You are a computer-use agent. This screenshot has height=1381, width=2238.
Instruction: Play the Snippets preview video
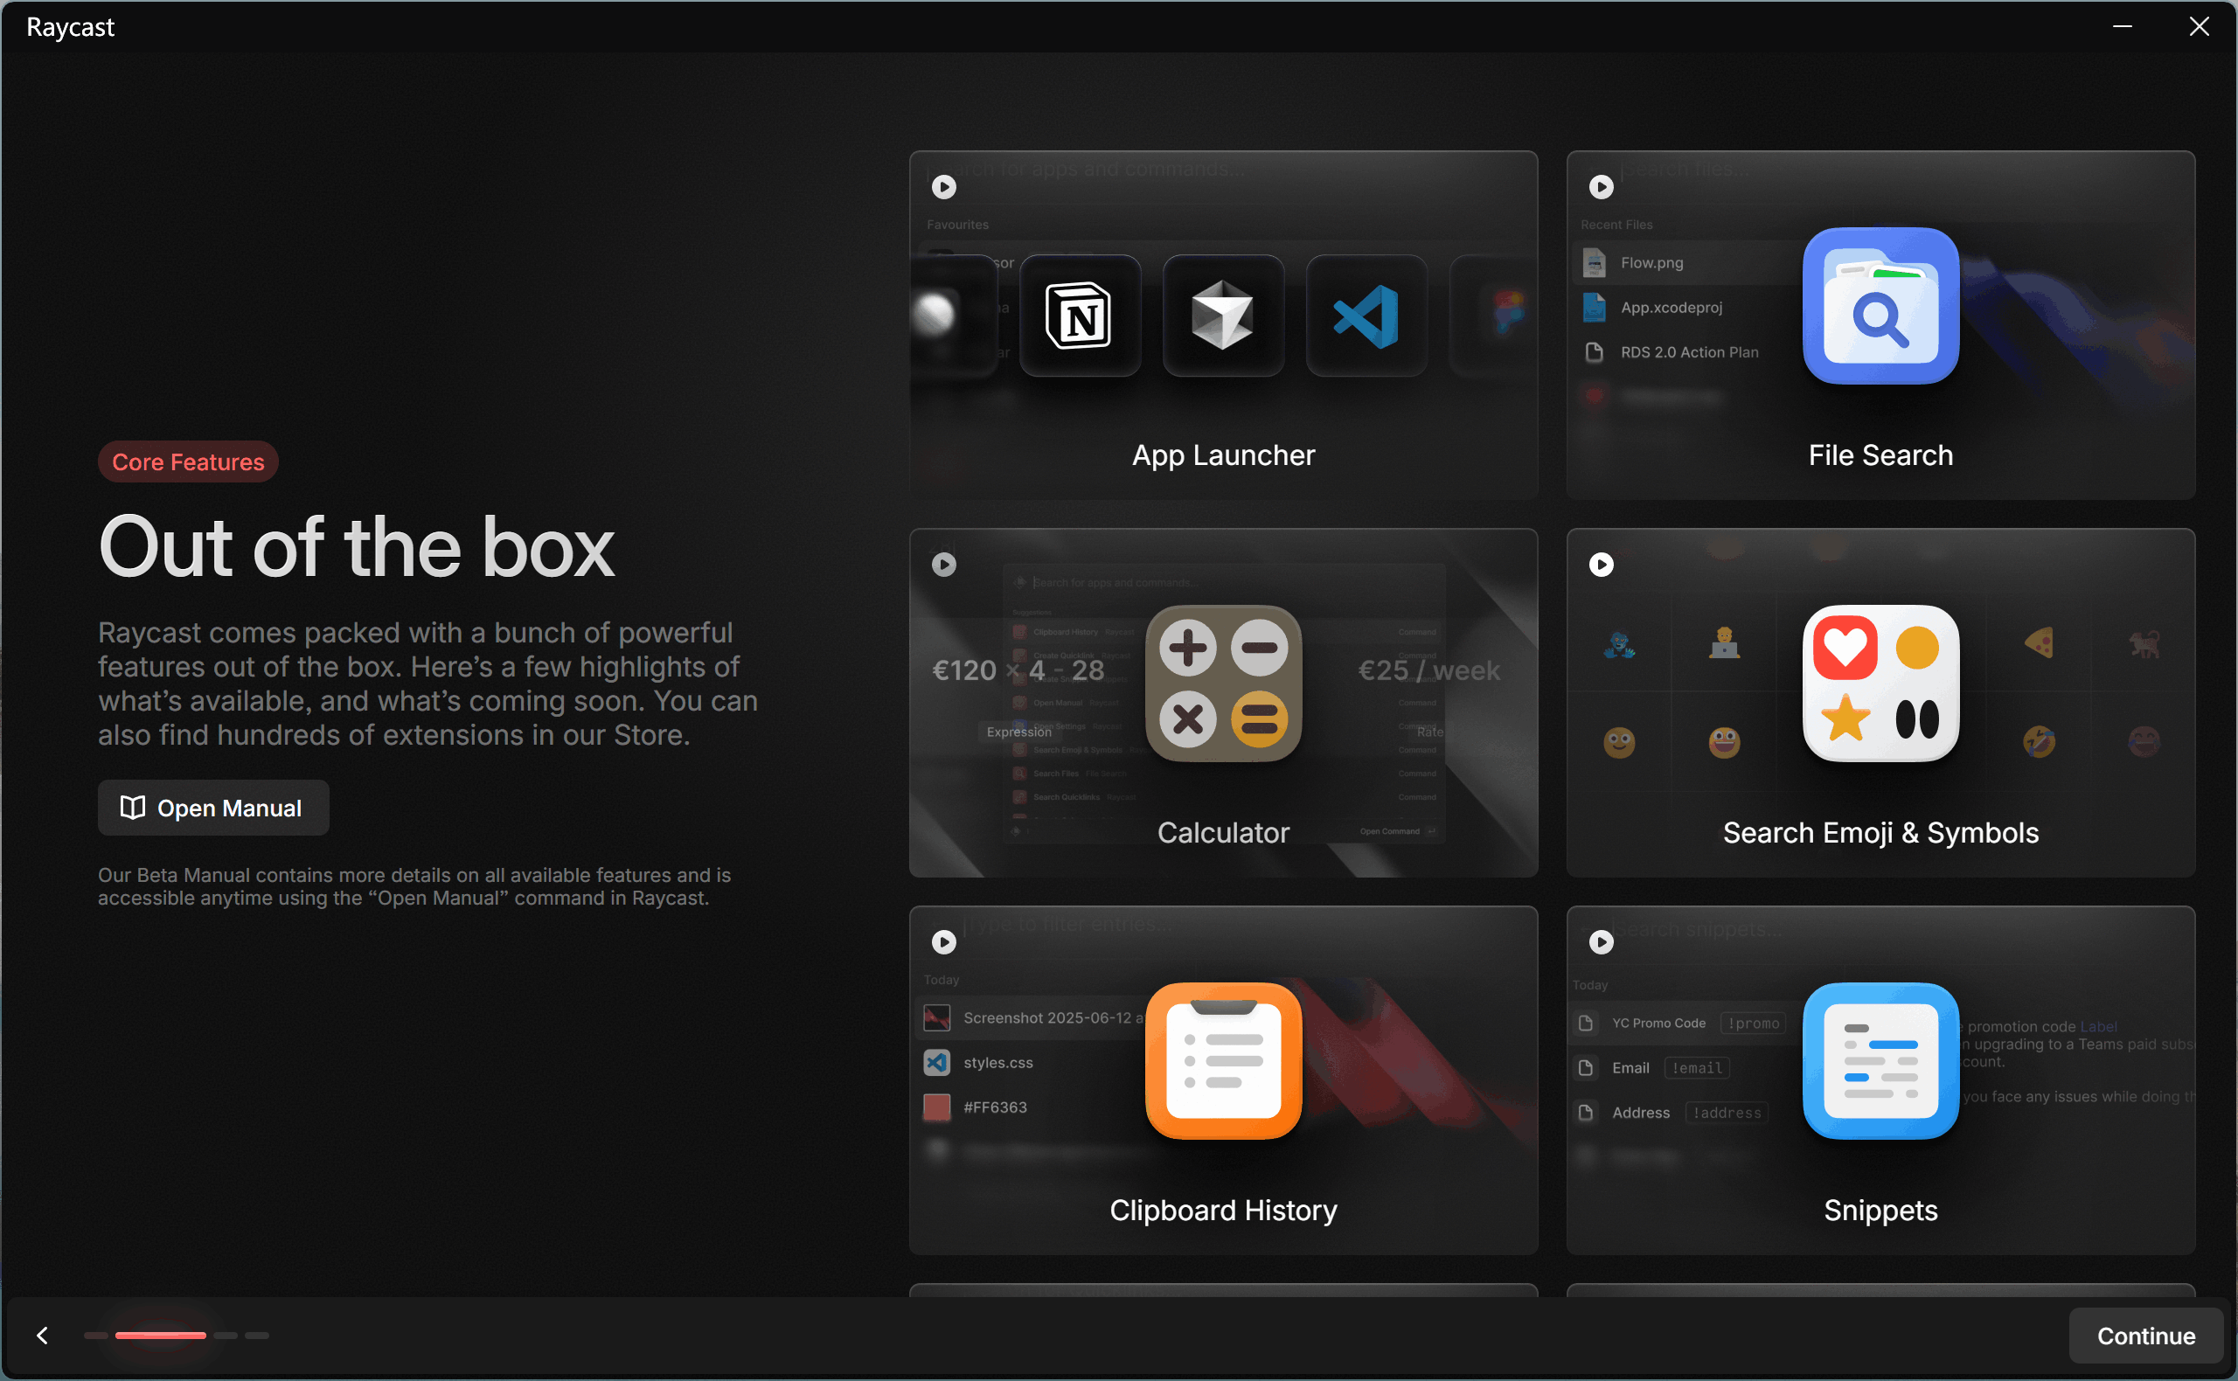[1601, 941]
